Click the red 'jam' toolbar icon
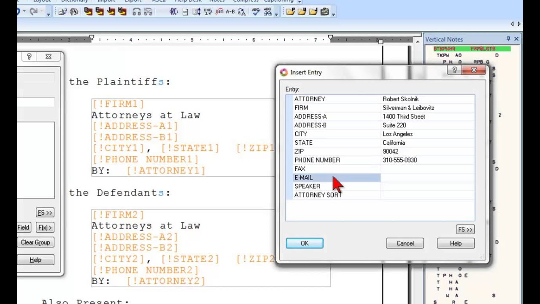Screen dimensions: 540x304 (x=219, y=12)
